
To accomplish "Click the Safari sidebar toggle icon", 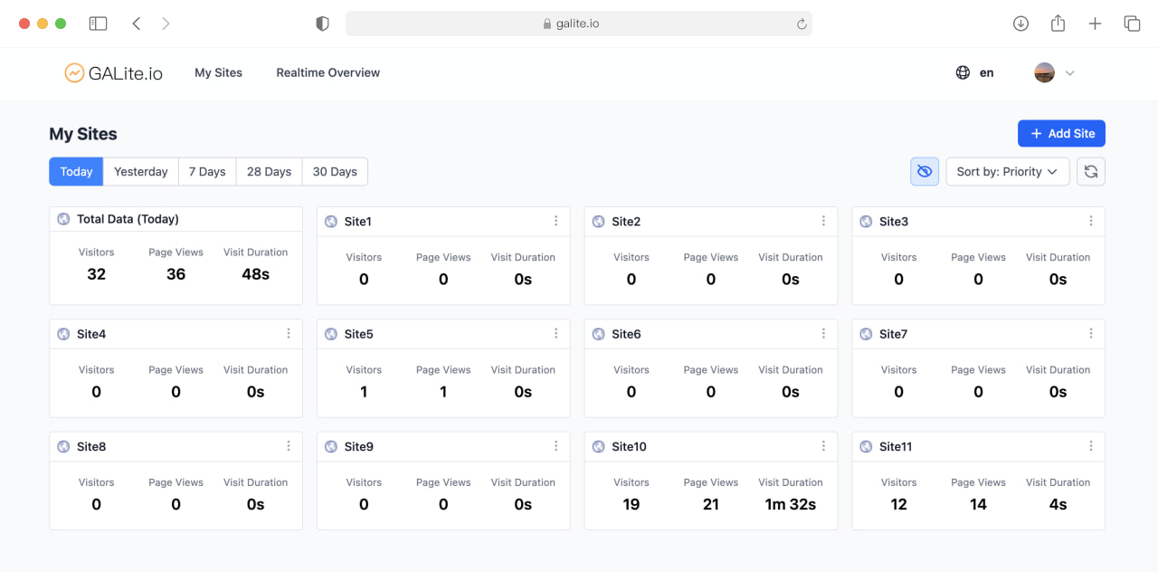I will [98, 24].
